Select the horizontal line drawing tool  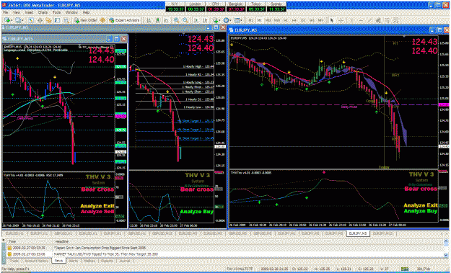[x=361, y=20]
